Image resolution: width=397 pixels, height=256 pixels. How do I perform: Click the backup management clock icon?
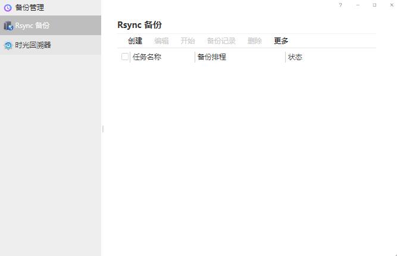point(8,8)
